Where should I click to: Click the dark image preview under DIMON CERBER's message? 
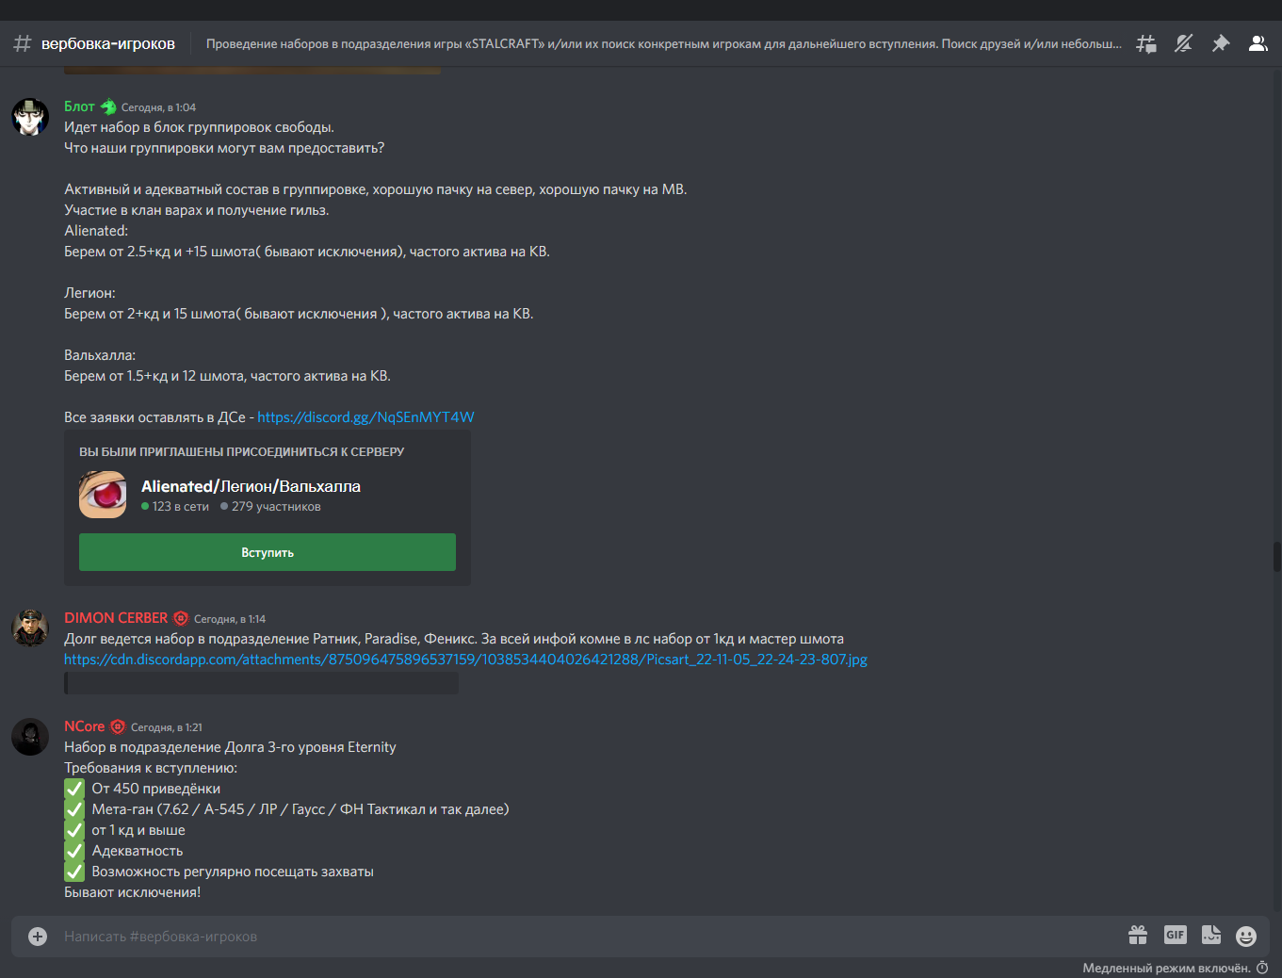(x=261, y=683)
